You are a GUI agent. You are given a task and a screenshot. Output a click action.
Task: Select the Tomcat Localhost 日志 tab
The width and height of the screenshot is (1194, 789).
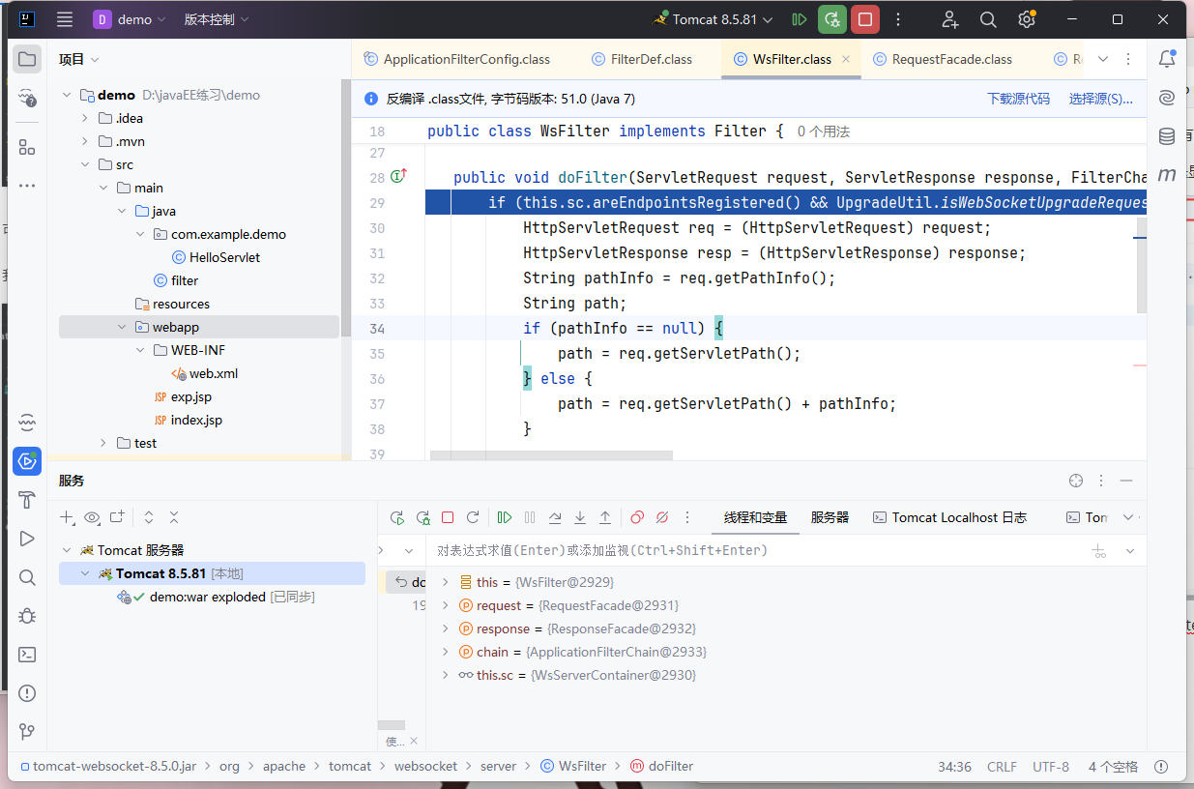click(949, 517)
